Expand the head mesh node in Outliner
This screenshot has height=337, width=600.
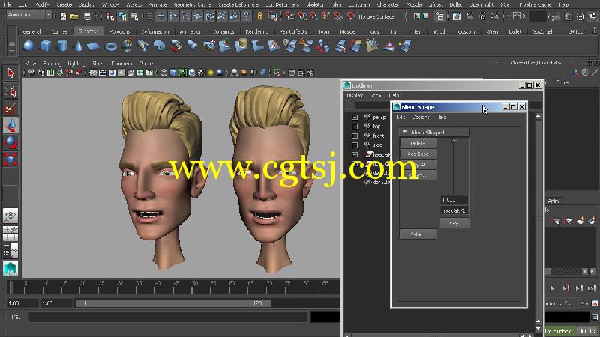355,154
